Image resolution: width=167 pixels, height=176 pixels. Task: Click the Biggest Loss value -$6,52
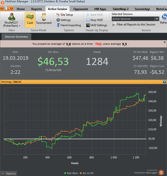pyautogui.click(x=157, y=72)
